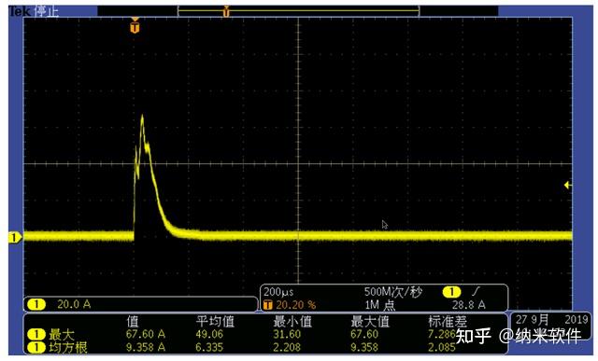Click the 67.60 A value in 最大 row
598x361 pixels.
(146, 334)
